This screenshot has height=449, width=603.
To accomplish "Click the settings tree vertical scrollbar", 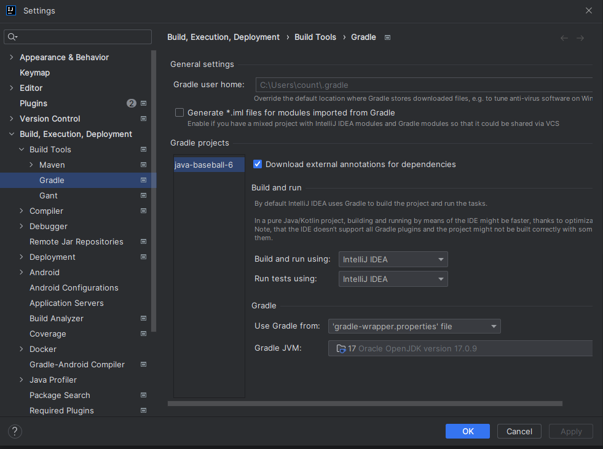I will (x=154, y=190).
